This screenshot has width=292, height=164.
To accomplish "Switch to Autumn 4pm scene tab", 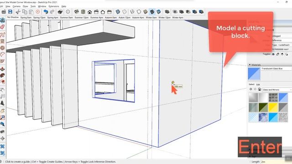I will (138, 17).
